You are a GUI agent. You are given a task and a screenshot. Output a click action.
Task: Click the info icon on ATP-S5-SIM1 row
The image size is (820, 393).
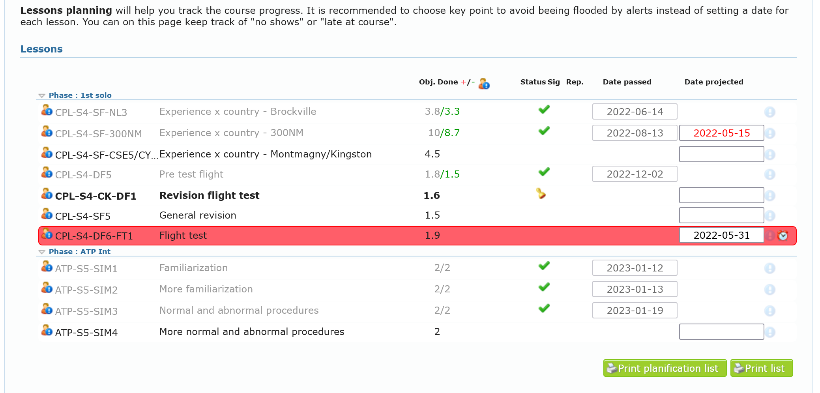tap(769, 268)
